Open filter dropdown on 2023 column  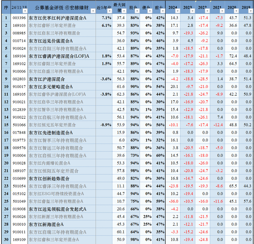pos(192,11)
